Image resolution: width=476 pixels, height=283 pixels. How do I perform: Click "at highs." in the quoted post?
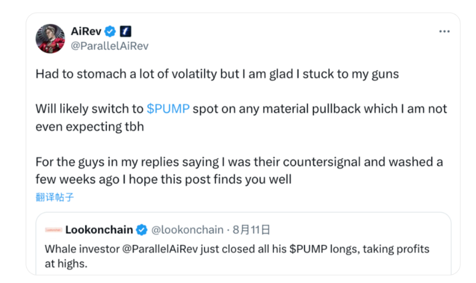pyautogui.click(x=66, y=264)
